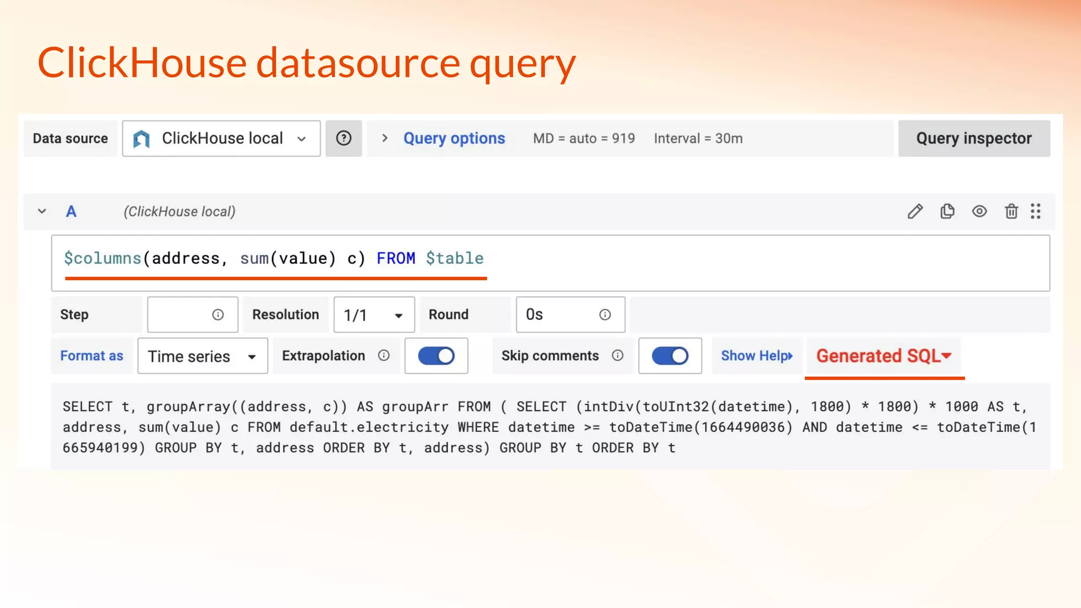This screenshot has width=1081, height=608.
Task: Hide query A using the eye icon
Action: 980,211
